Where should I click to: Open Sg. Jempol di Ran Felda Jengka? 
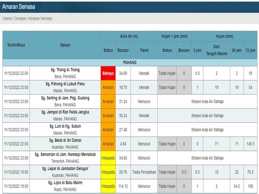click(65, 112)
